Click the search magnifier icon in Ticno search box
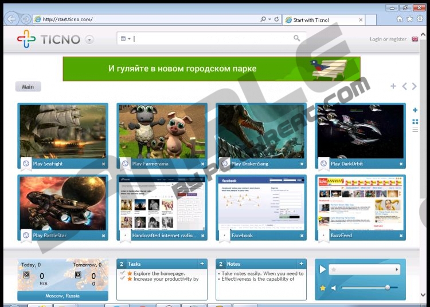 (x=296, y=38)
